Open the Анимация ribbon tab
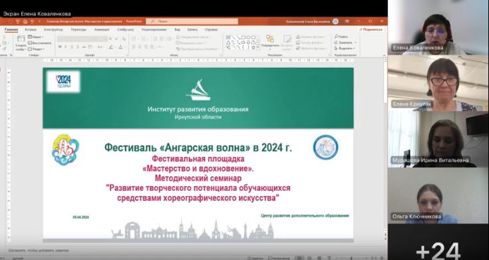 [102, 30]
